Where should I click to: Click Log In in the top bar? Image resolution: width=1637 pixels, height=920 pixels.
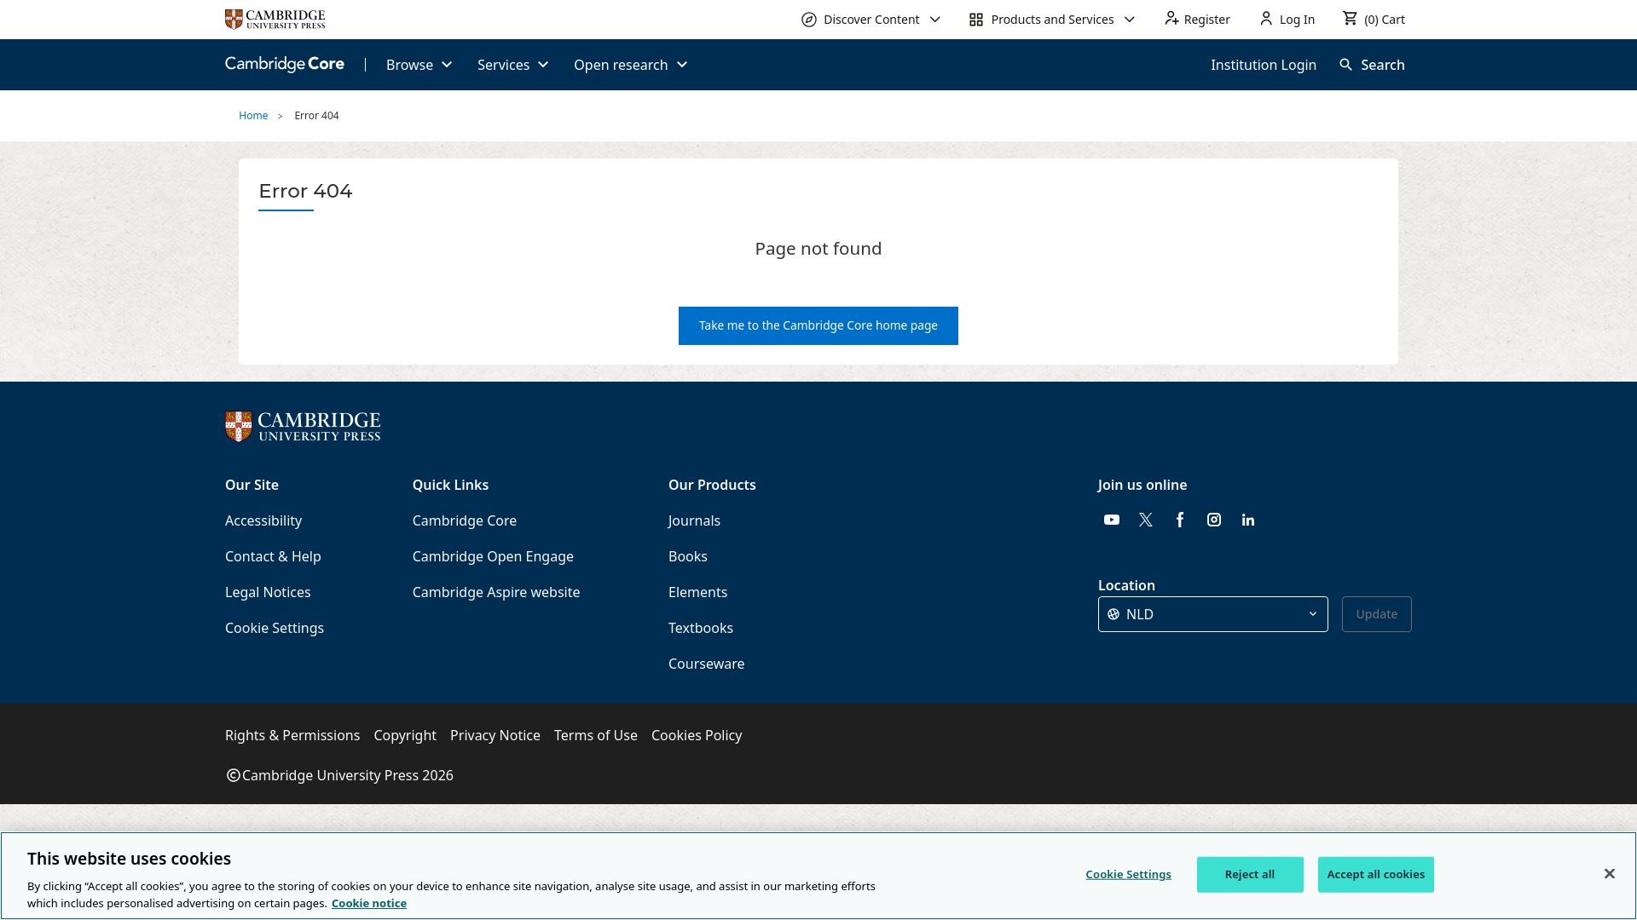pos(1287,19)
